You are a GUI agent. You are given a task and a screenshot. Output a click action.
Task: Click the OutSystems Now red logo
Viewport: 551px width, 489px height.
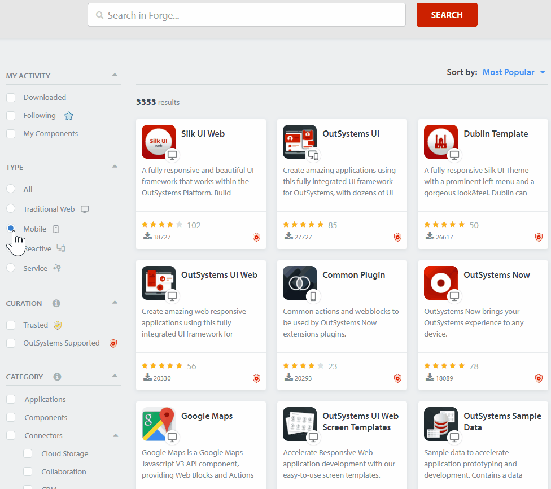(x=441, y=283)
